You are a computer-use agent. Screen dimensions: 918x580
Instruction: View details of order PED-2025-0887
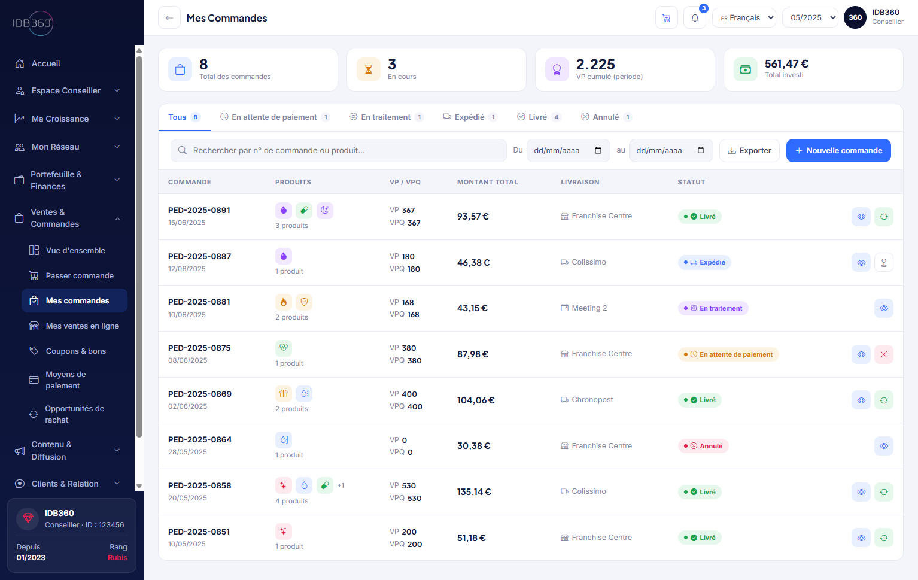861,262
